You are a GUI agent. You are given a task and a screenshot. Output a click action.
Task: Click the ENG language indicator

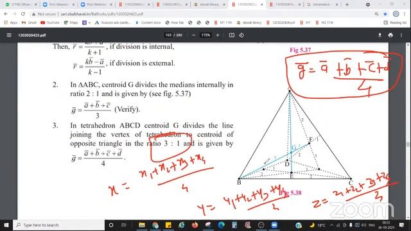click(372, 225)
